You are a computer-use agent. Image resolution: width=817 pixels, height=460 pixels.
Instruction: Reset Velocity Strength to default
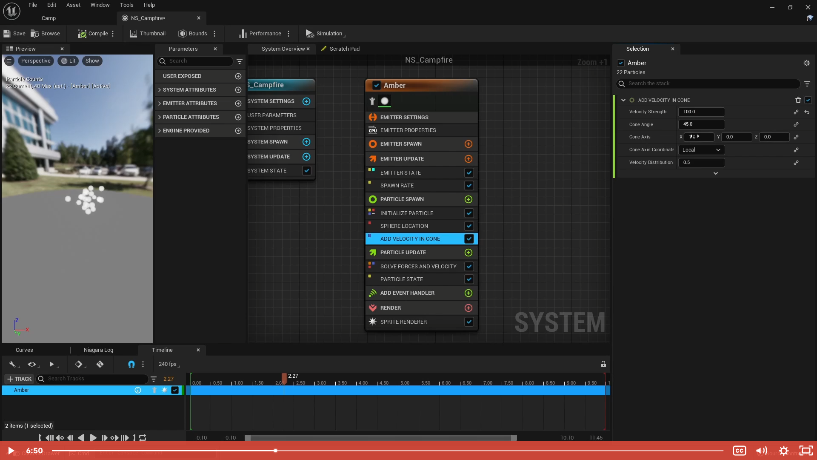[807, 112]
